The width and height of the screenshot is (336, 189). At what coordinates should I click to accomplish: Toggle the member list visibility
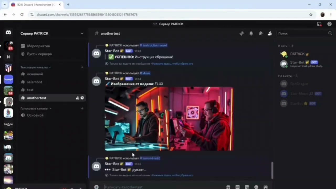[270, 33]
